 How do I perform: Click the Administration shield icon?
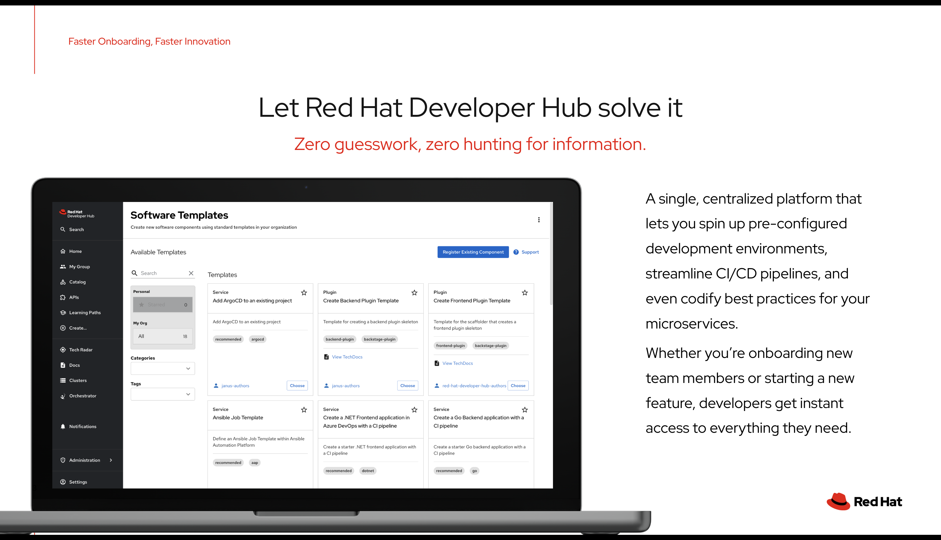pyautogui.click(x=63, y=460)
